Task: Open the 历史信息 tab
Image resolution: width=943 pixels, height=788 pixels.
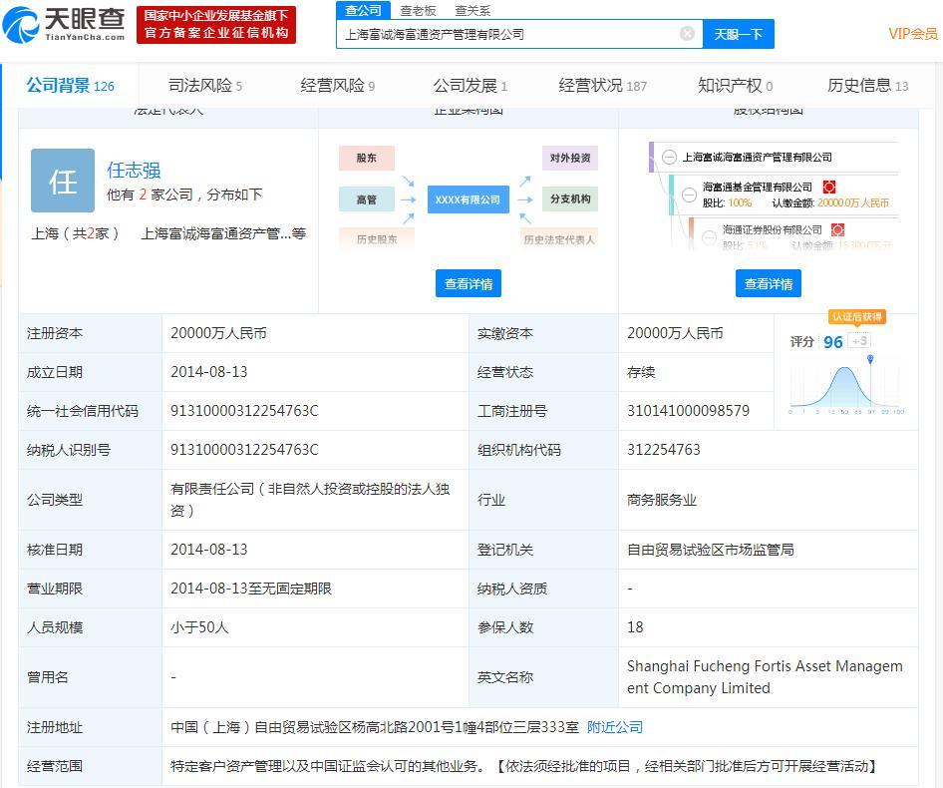Action: pyautogui.click(x=868, y=86)
